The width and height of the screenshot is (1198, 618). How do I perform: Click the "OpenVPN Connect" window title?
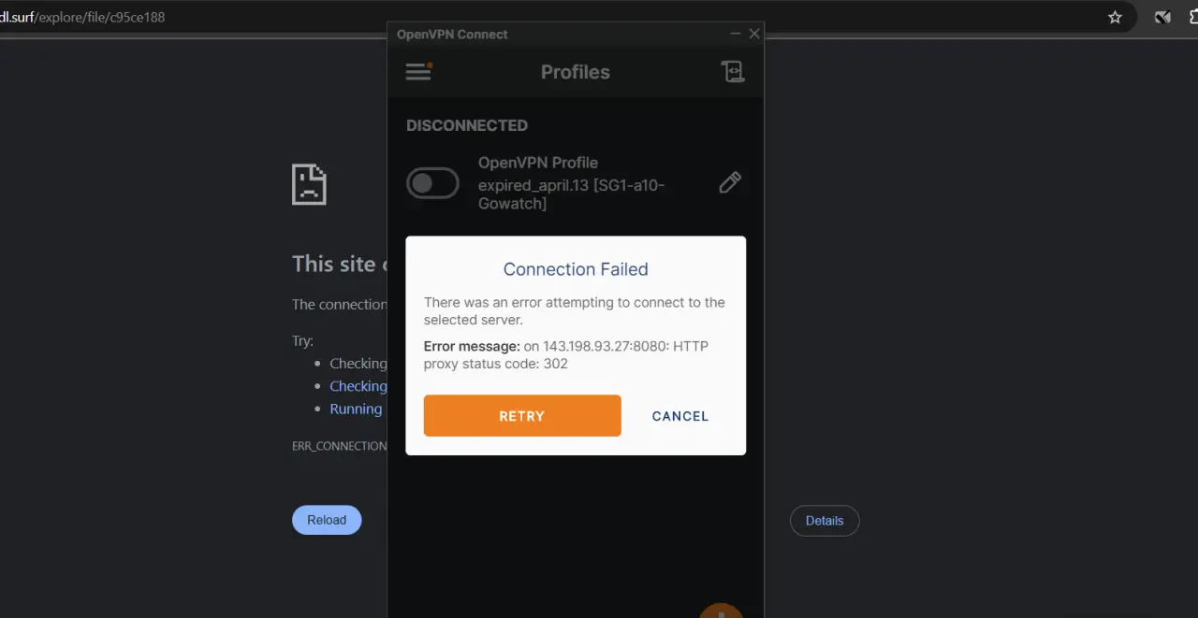452,35
